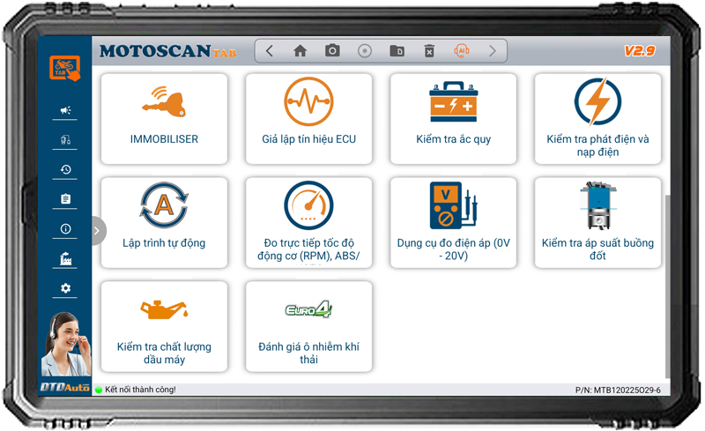The width and height of the screenshot is (705, 431).
Task: Click the vertical scrollbar on right edge
Action: point(668,286)
